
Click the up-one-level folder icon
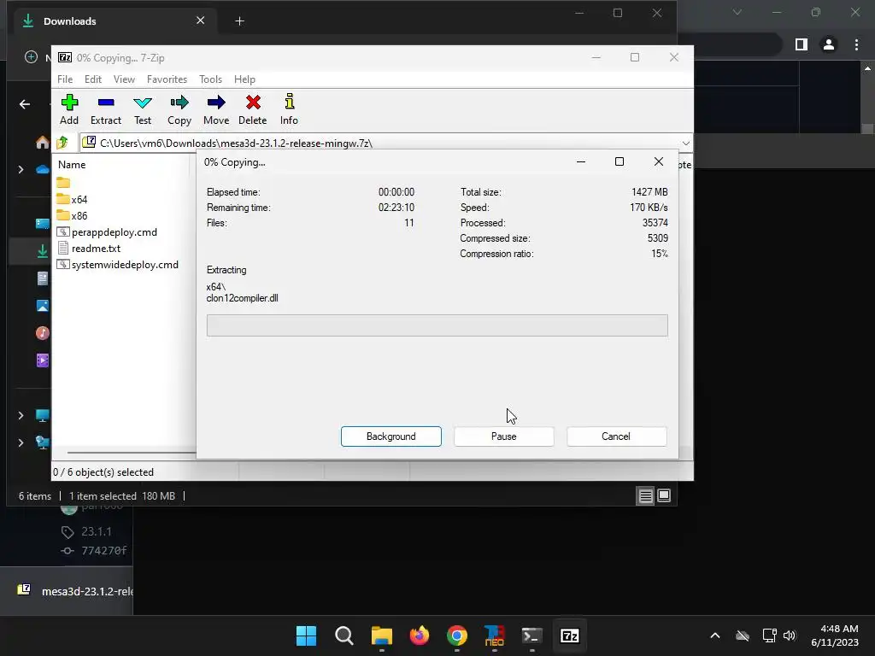click(62, 143)
